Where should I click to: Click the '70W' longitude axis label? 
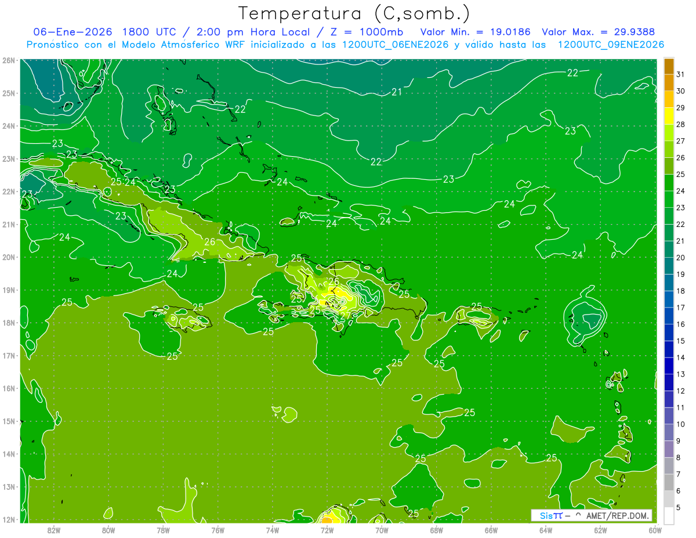click(382, 530)
